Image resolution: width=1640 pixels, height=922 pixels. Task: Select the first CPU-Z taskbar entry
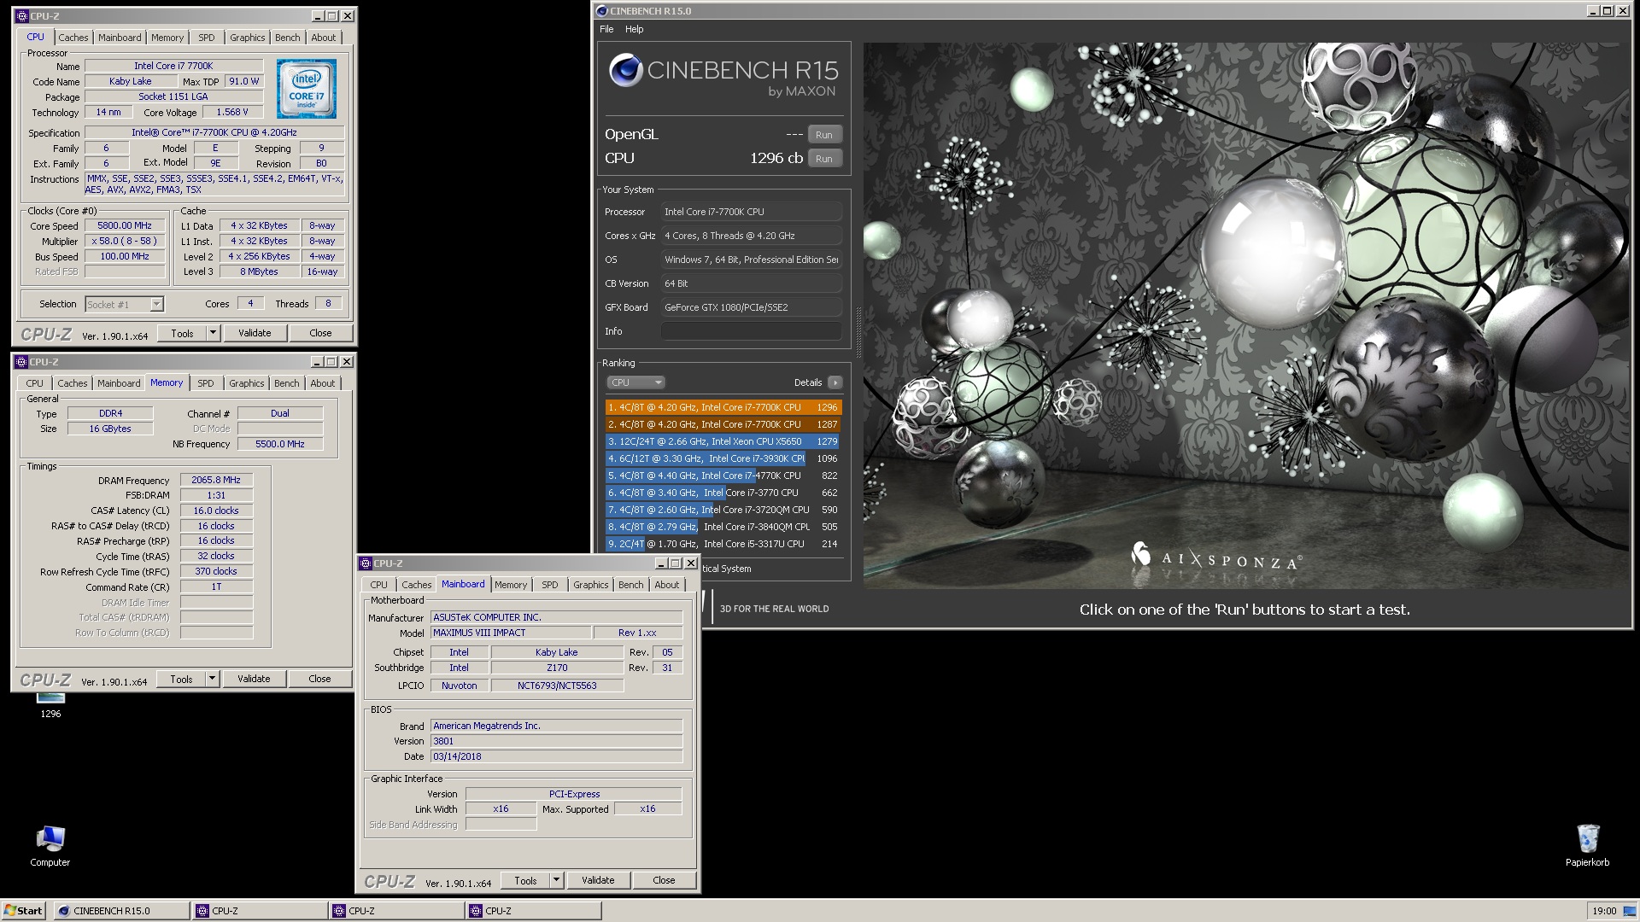coord(259,911)
